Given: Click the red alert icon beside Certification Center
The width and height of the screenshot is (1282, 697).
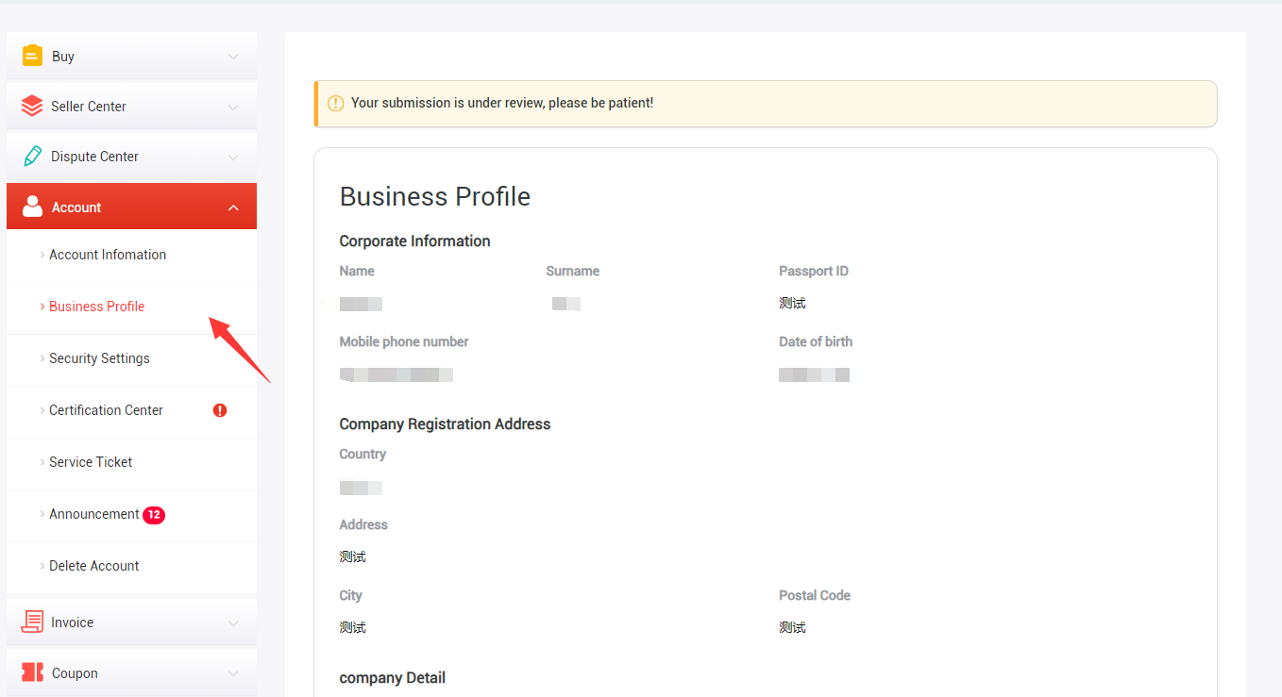Looking at the screenshot, I should pyautogui.click(x=220, y=410).
